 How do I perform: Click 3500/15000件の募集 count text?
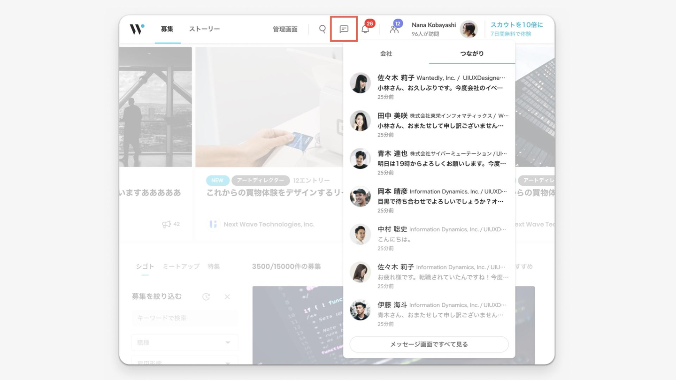(286, 266)
